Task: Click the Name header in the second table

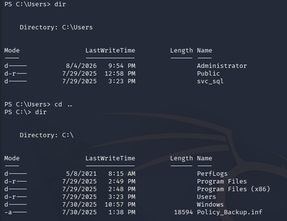Action: click(205, 158)
